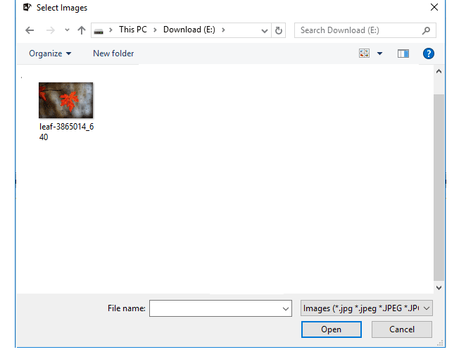Image resolution: width=466 pixels, height=352 pixels.
Task: Click the leaf-3865014_640 file name
Action: click(67, 132)
